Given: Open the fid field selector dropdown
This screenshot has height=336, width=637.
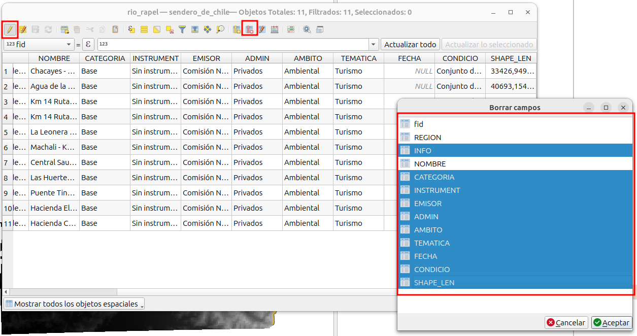Looking at the screenshot, I should coord(39,45).
